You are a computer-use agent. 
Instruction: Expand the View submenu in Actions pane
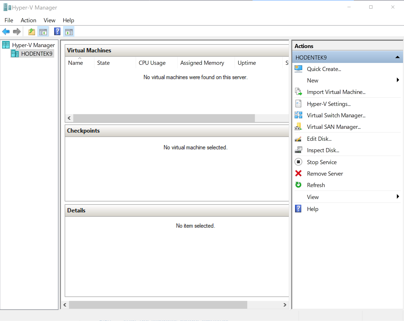click(x=398, y=197)
